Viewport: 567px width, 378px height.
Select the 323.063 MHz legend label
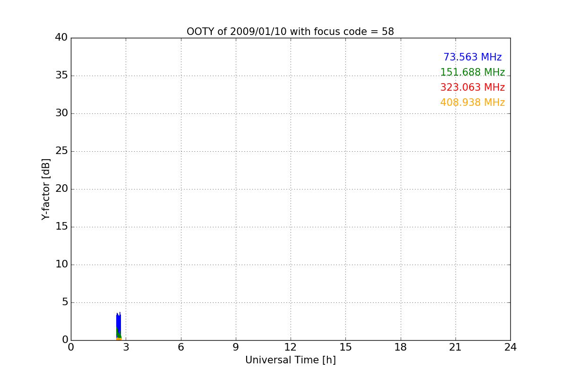pos(472,87)
